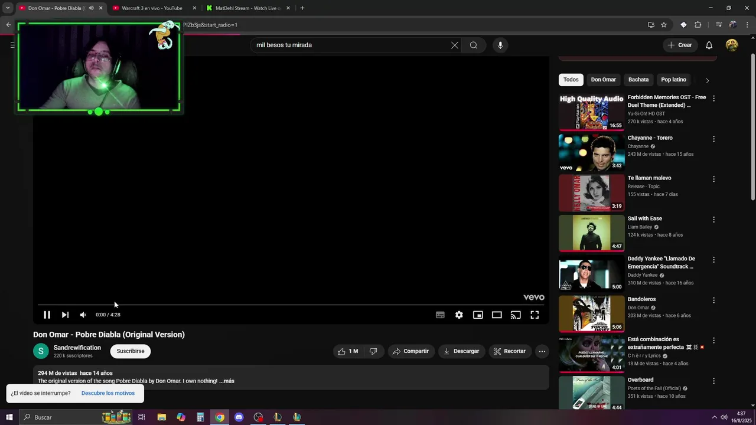Screen dimensions: 756x425
Task: Open the Crear menu
Action: click(679, 45)
